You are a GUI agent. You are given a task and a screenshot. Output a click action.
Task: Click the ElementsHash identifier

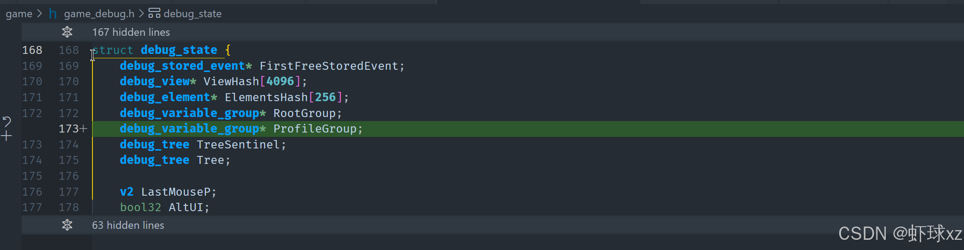(266, 97)
